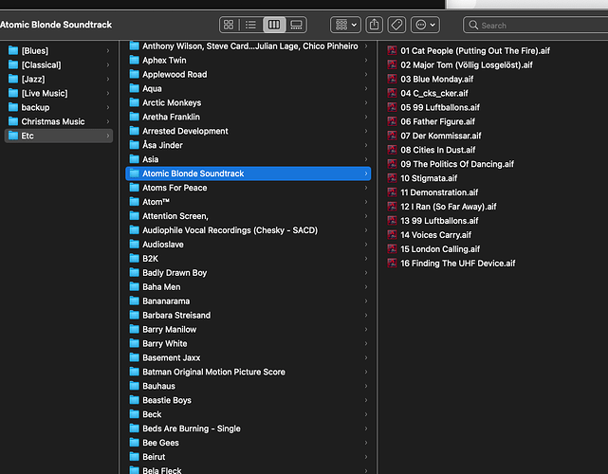Select the Etc folder
The image size is (608, 474).
pos(59,136)
